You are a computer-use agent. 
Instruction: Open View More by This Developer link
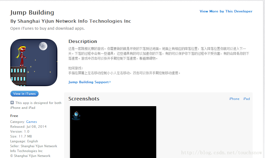(x=226, y=11)
